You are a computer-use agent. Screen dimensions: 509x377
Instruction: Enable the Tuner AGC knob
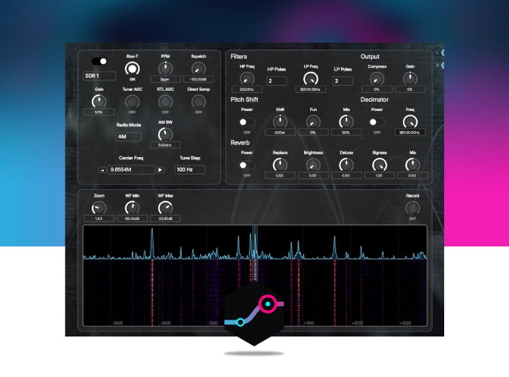132,102
